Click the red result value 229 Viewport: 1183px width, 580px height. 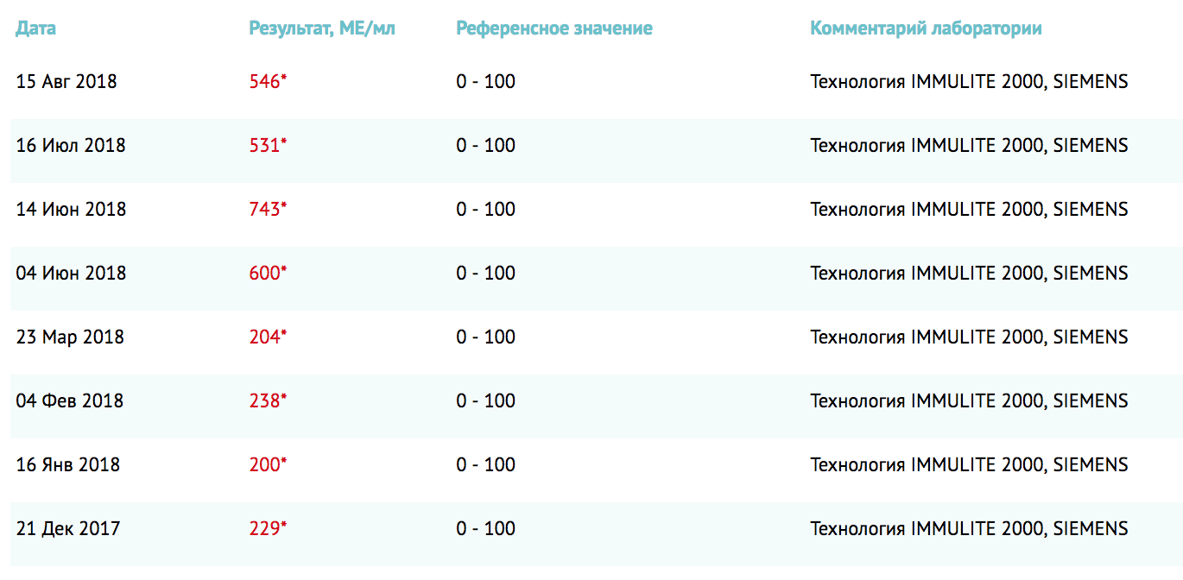265,529
